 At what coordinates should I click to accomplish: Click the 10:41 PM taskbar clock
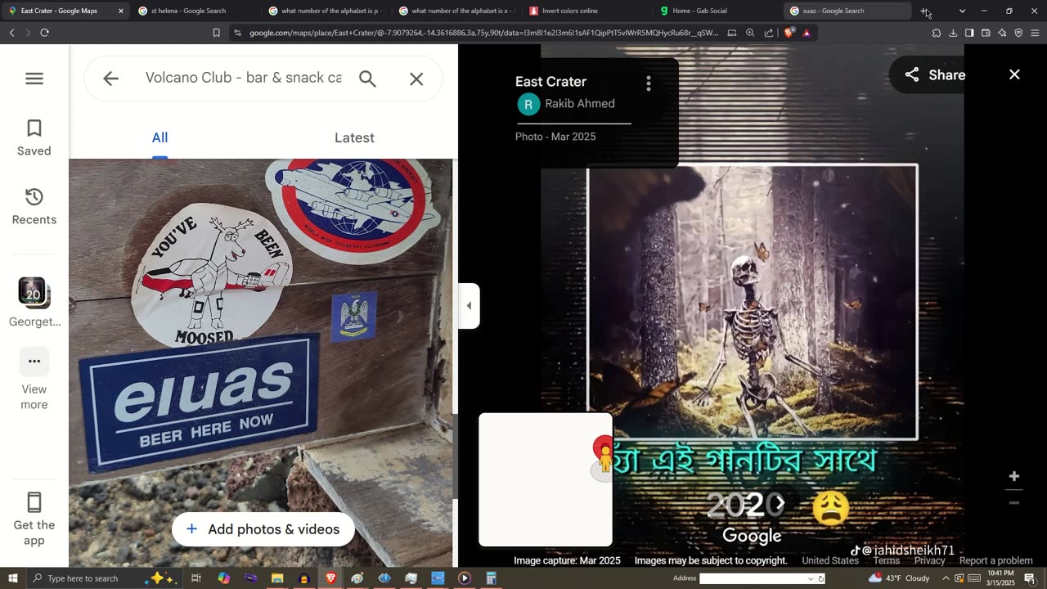1000,578
